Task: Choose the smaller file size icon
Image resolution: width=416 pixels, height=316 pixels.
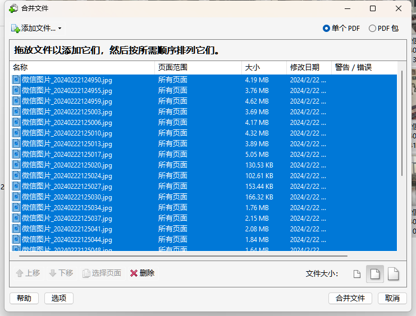Action: click(x=357, y=274)
